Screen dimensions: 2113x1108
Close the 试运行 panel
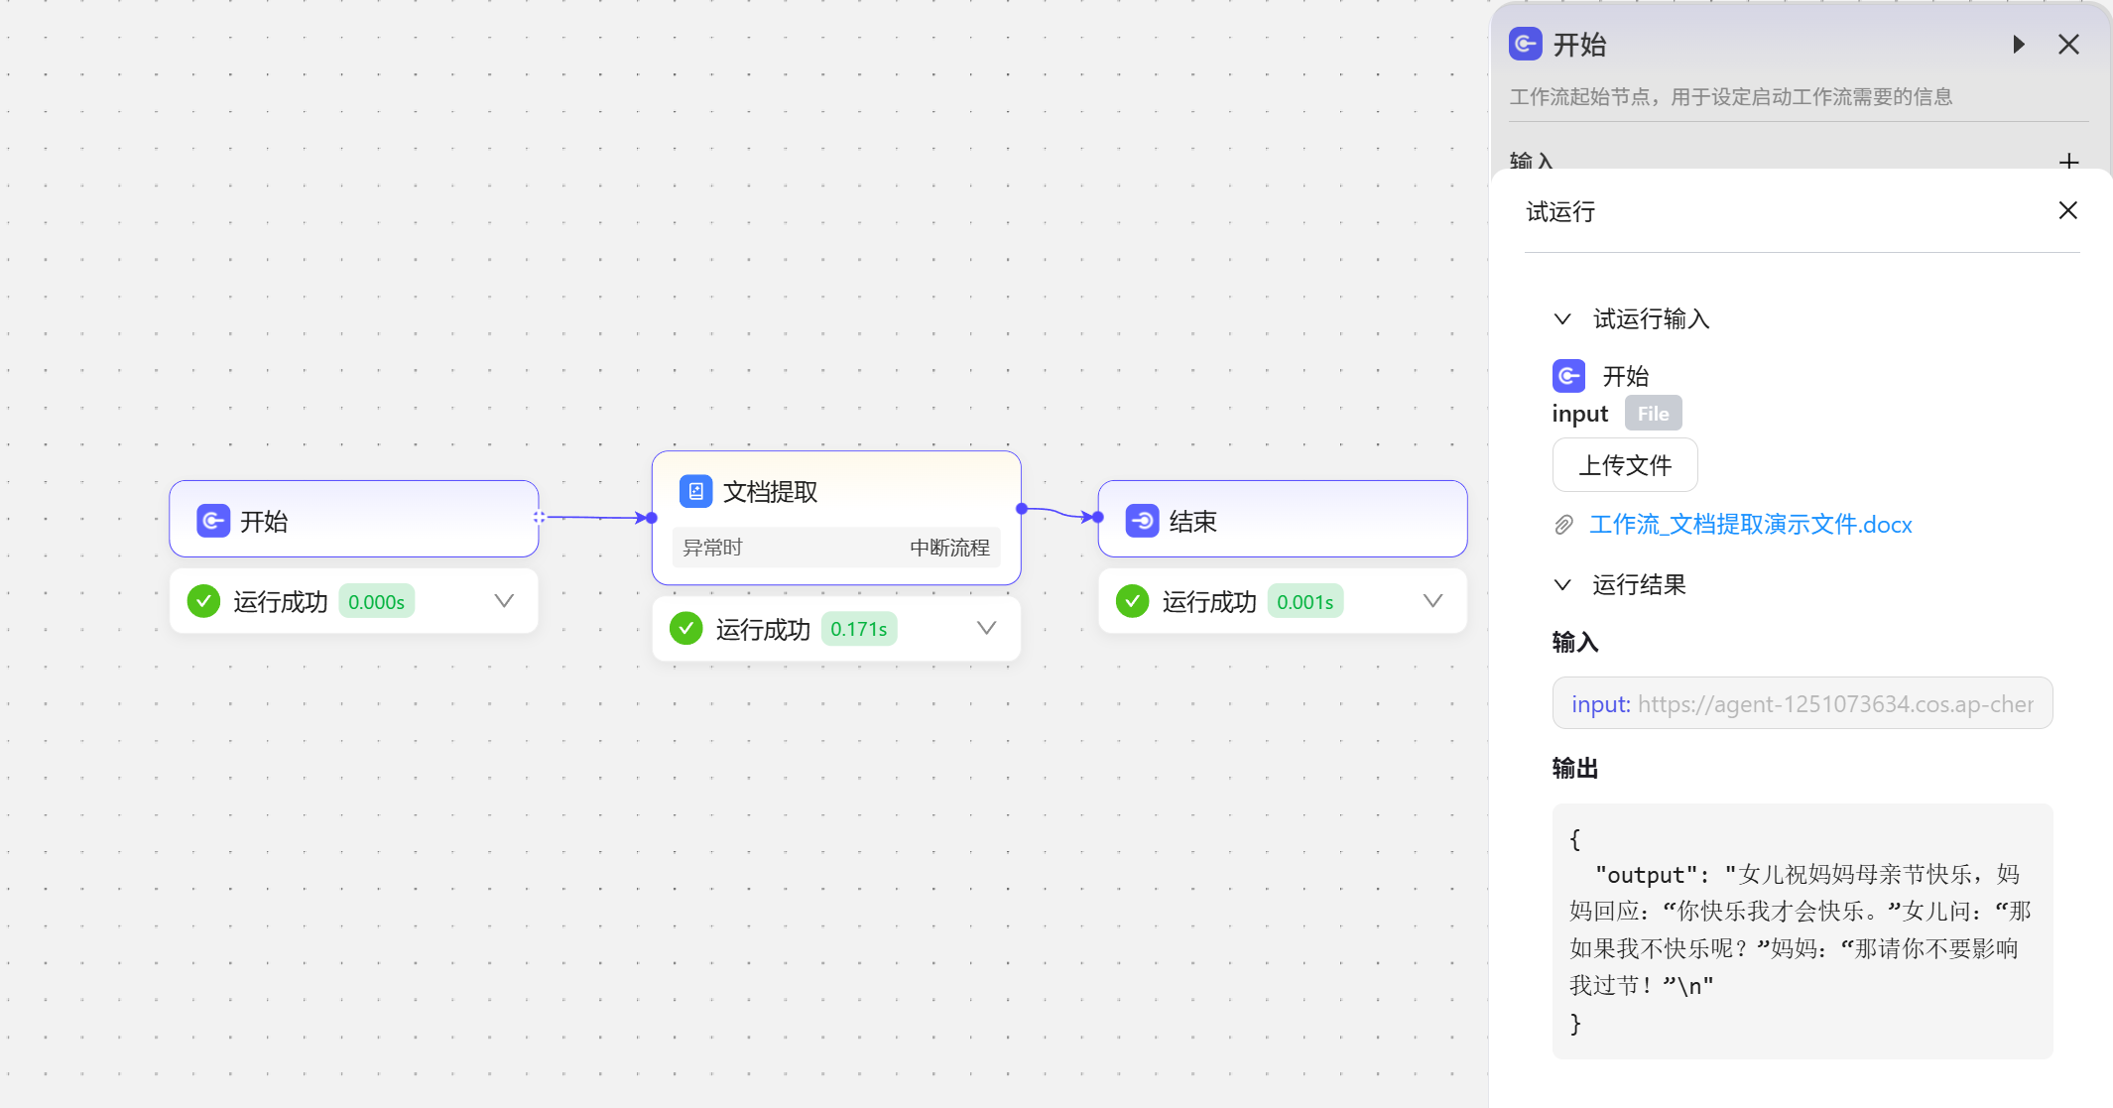[x=2067, y=210]
